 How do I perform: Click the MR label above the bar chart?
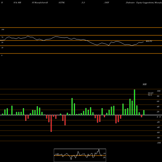[x=145, y=84]
